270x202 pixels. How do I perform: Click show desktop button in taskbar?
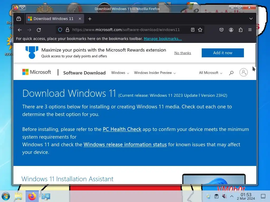click(x=263, y=196)
